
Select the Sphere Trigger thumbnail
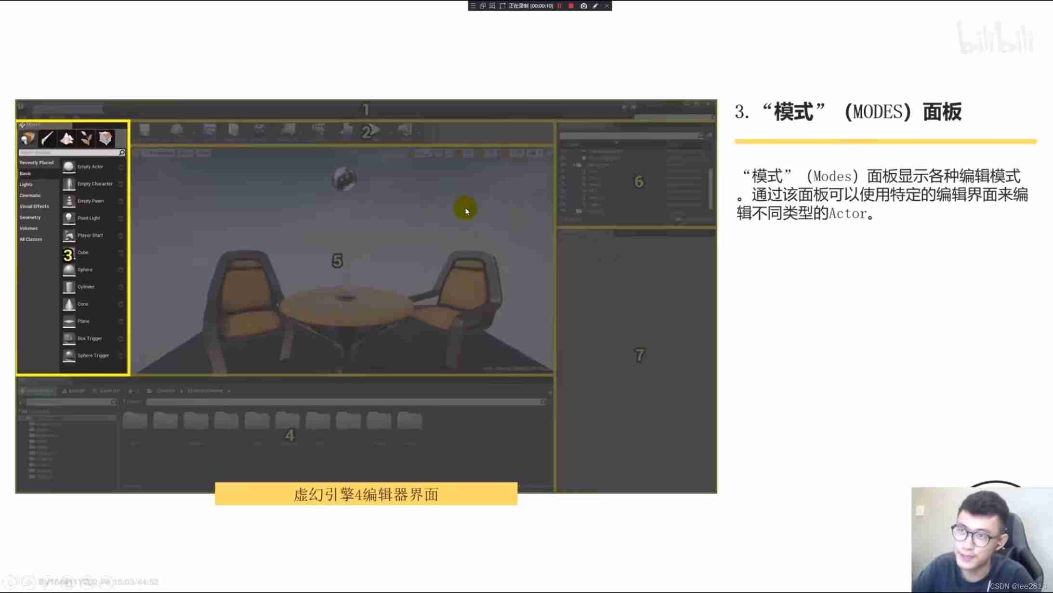click(69, 356)
